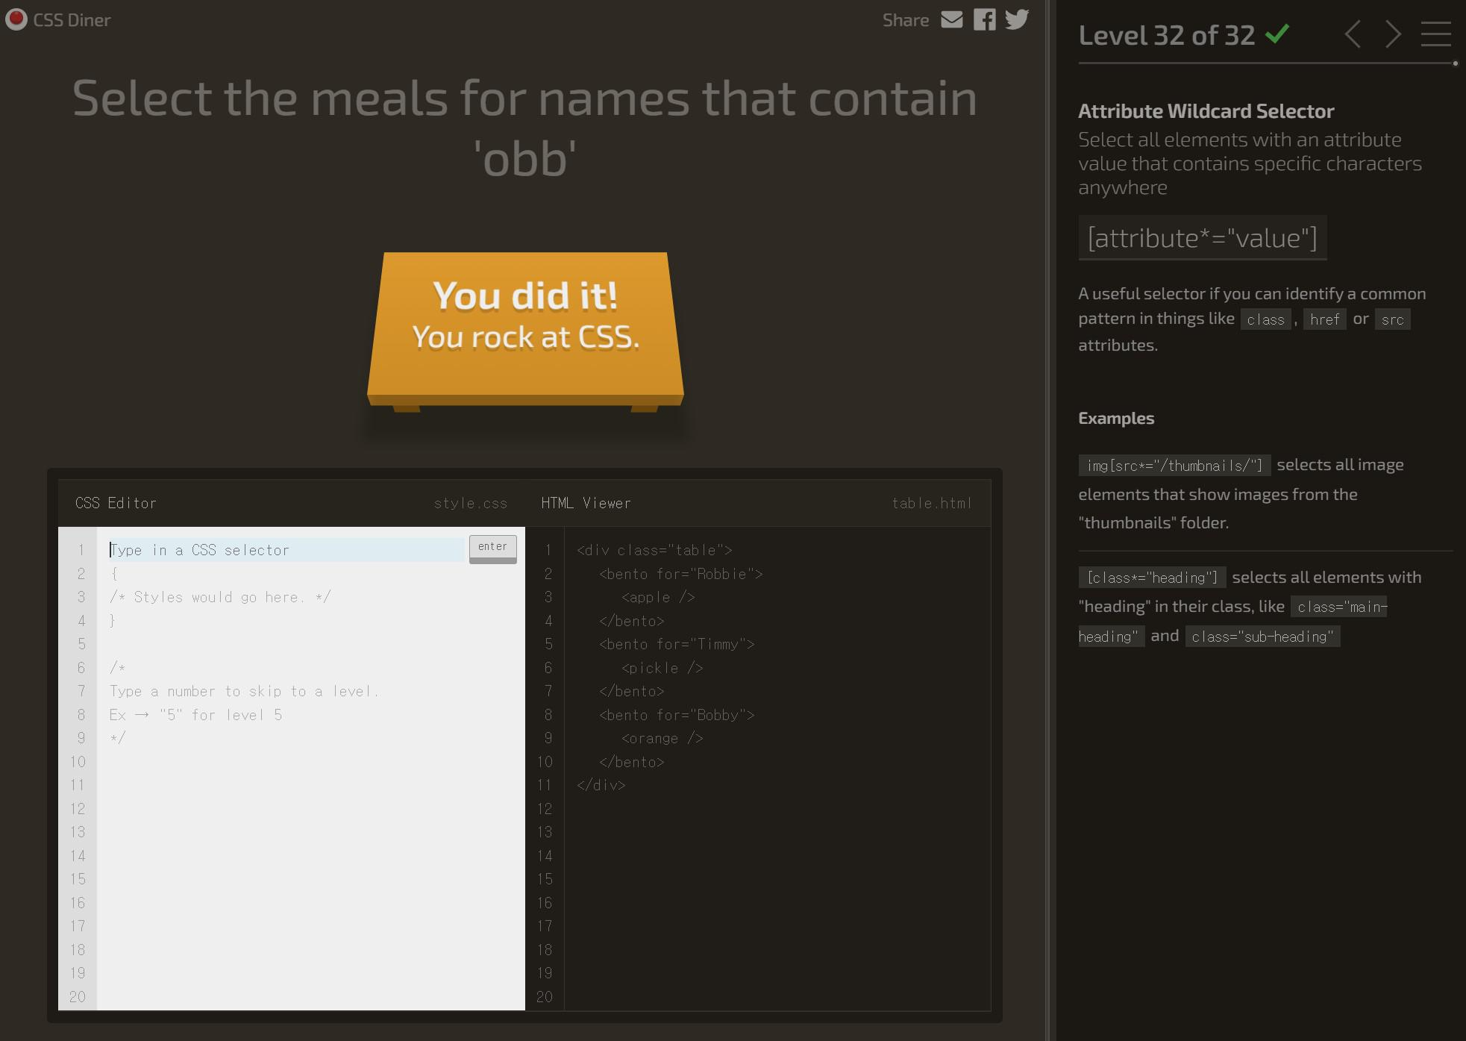This screenshot has width=1466, height=1041.
Task: Click the bento for="Bobby" markup line
Action: point(677,715)
